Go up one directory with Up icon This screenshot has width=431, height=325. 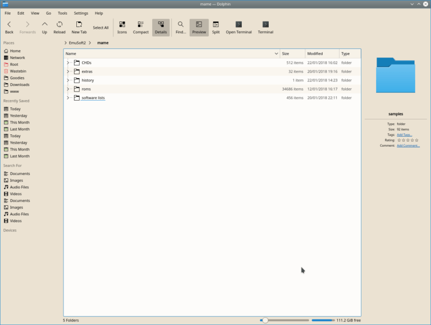44,27
